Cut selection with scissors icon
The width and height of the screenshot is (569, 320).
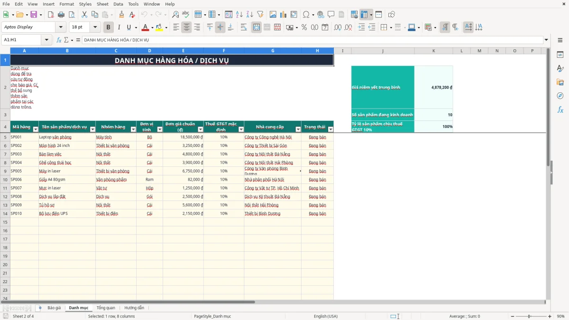click(84, 15)
